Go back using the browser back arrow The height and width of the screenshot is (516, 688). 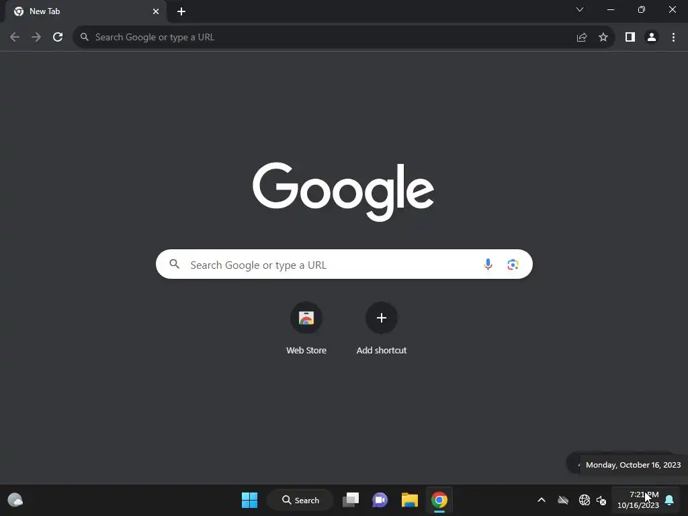click(15, 38)
